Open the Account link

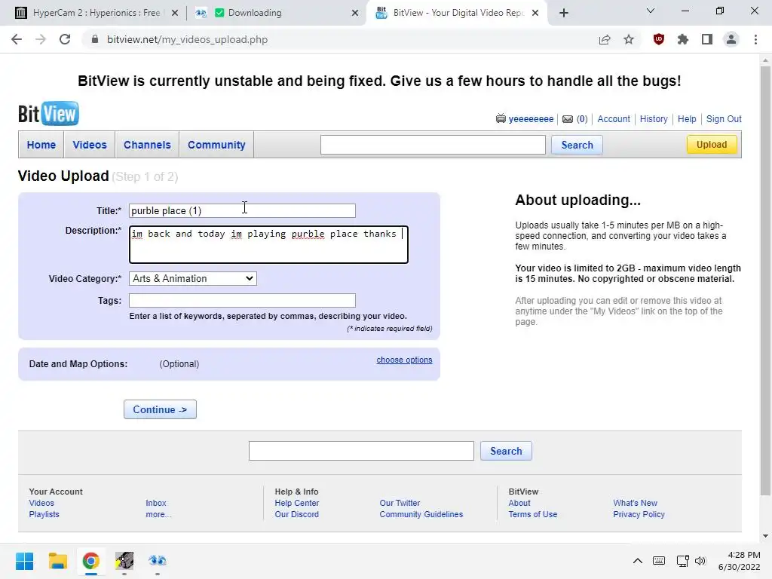point(614,118)
